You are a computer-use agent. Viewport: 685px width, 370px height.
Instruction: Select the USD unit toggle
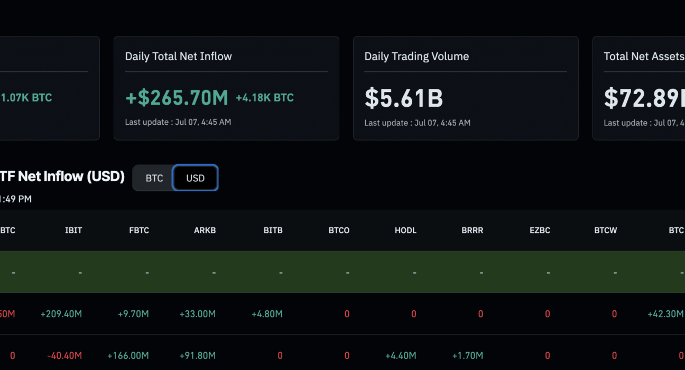[196, 178]
